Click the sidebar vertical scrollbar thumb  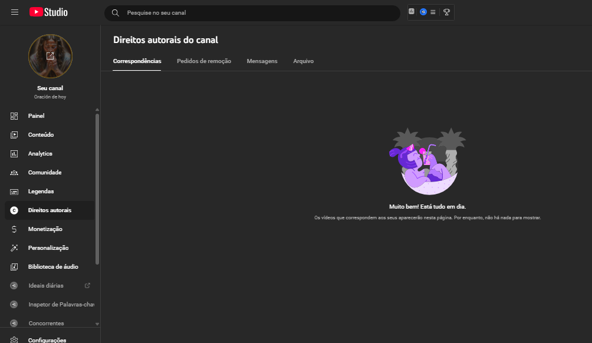97,189
